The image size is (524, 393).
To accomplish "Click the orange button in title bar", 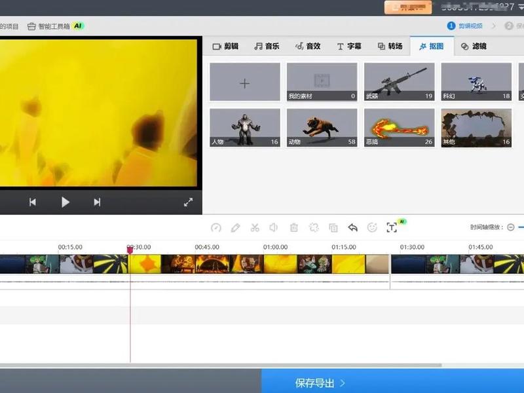I will 408,7.
